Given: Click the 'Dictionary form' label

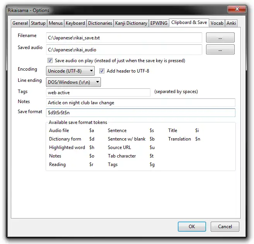Looking at the screenshot, I should pyautogui.click(x=65, y=139).
